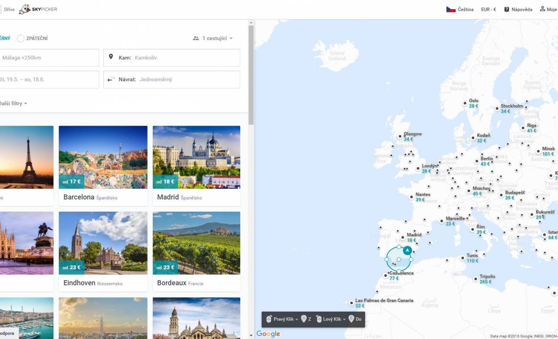The height and width of the screenshot is (339, 558).
Task: Click the travelers people icon
Action: [196, 38]
